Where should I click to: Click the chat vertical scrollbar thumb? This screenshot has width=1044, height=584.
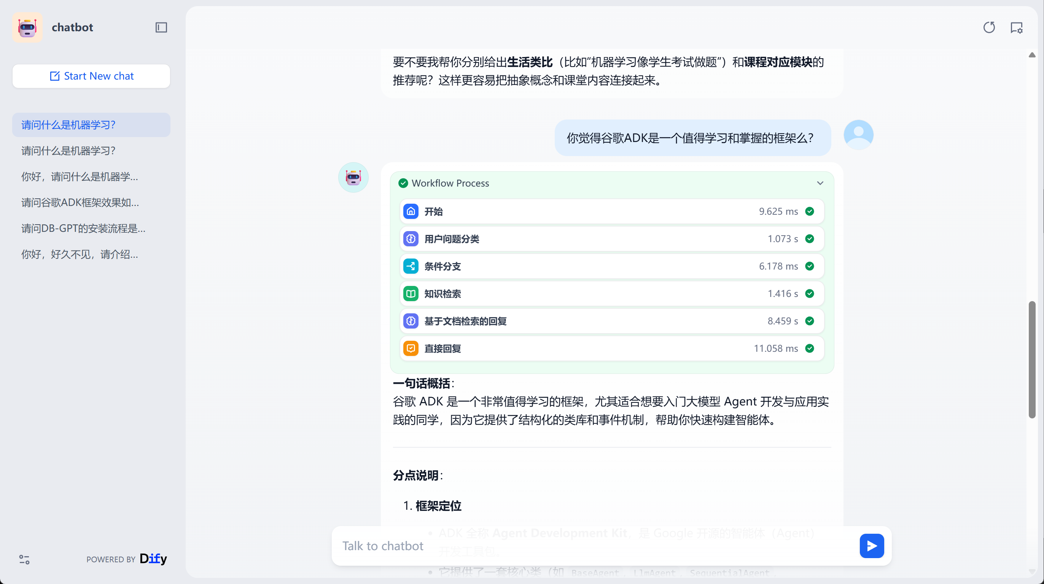pyautogui.click(x=1032, y=360)
